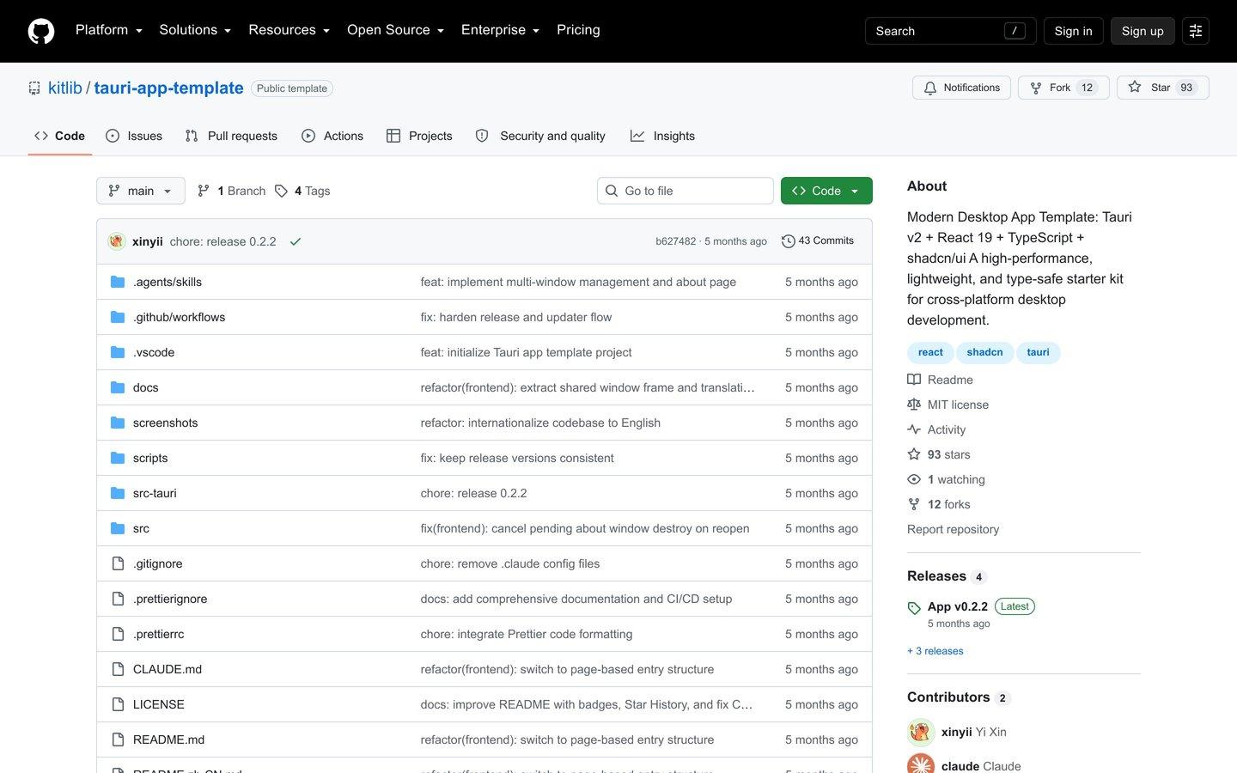Click the react topic tag
This screenshot has width=1237, height=773.
930,352
